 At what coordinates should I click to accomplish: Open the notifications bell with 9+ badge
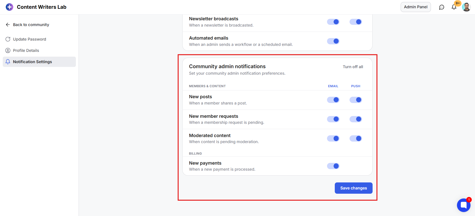pyautogui.click(x=454, y=7)
